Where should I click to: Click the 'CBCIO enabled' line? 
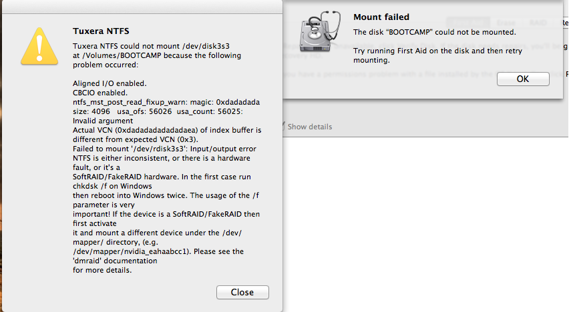[x=100, y=92]
